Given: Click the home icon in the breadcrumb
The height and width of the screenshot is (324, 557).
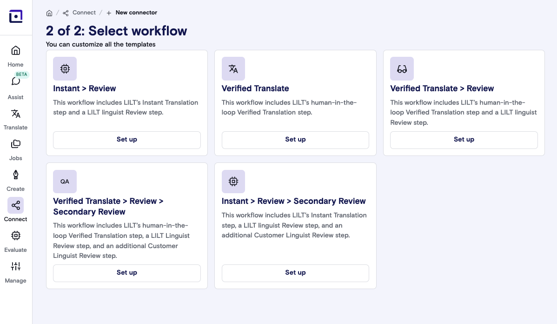Looking at the screenshot, I should tap(49, 13).
